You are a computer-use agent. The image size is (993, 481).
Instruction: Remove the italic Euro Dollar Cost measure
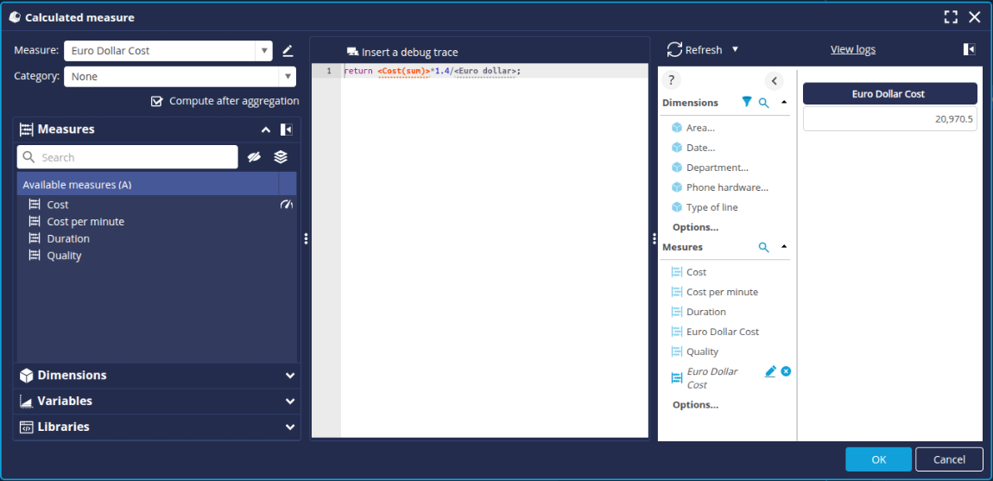[x=786, y=371]
